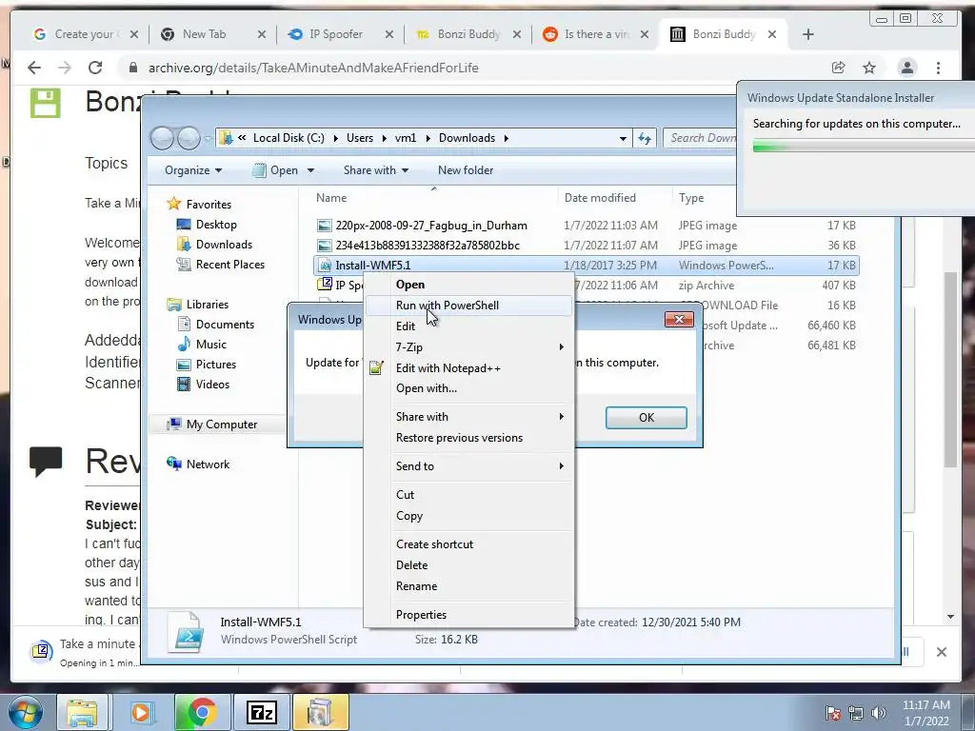Expand Share with context submenu
Image resolution: width=975 pixels, height=731 pixels.
[x=561, y=417]
